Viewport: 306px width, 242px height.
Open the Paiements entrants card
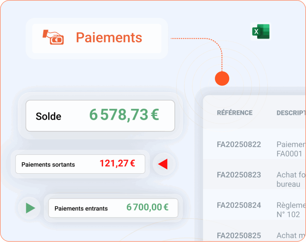coord(113,208)
